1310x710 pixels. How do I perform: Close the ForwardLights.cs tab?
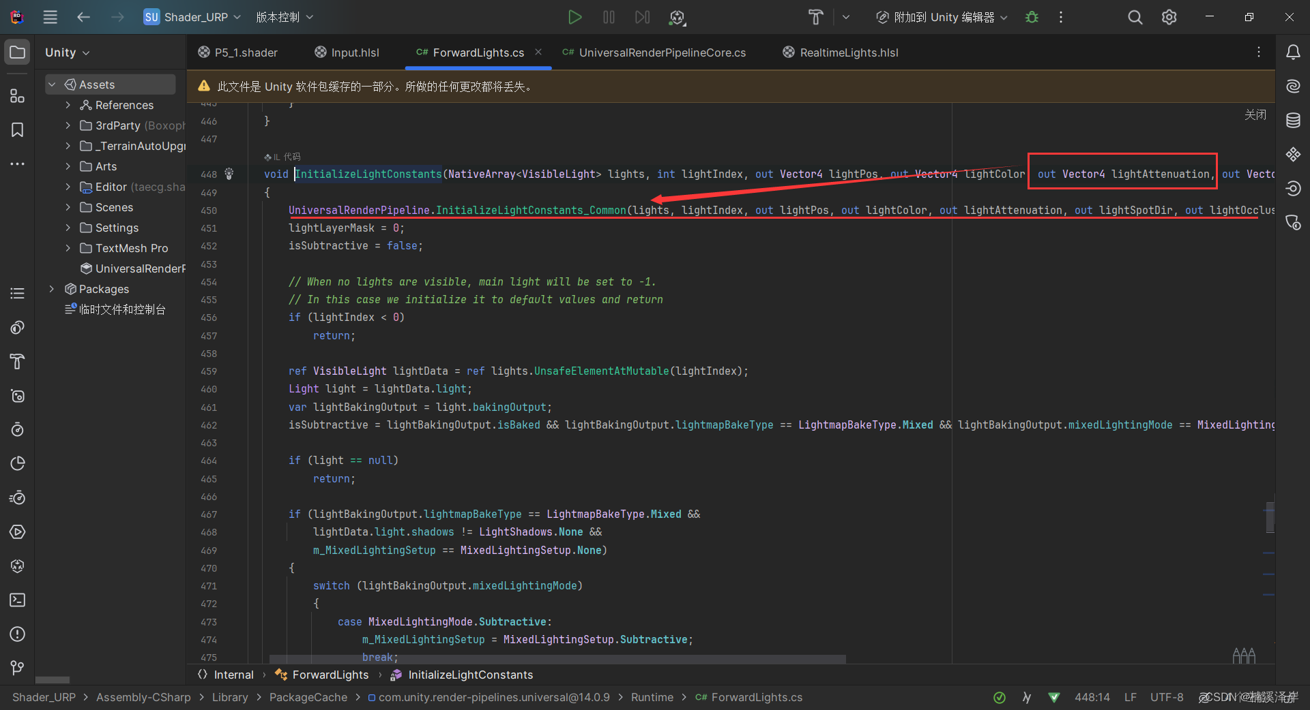tap(538, 52)
